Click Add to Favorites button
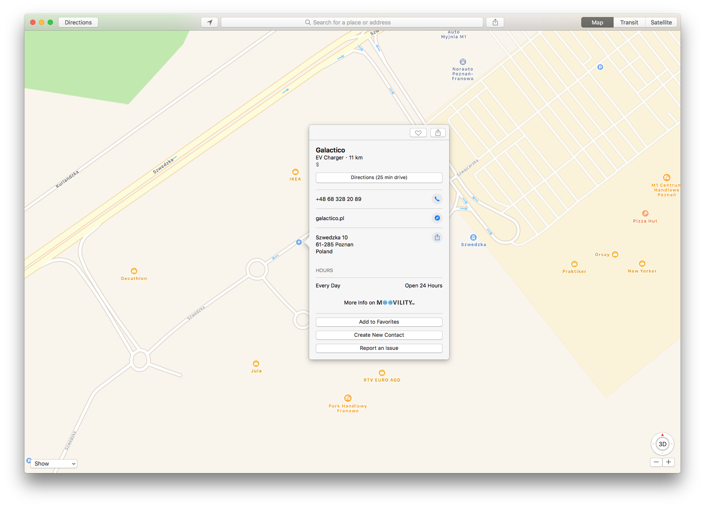Screen dimensions: 705x508 pos(379,322)
